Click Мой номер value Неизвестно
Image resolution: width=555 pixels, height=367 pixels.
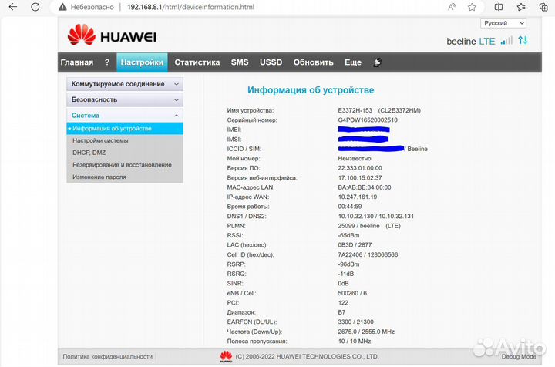click(355, 159)
